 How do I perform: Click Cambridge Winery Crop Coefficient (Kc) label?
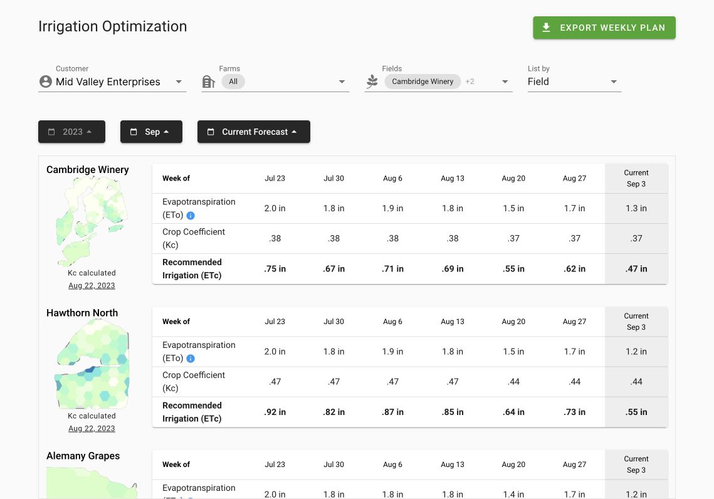point(194,238)
